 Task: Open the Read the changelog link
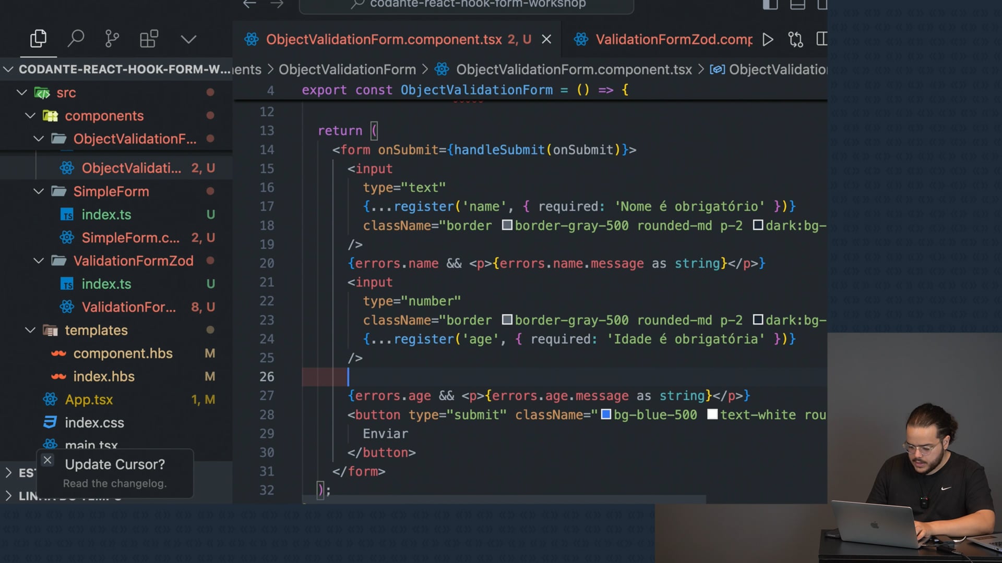coord(115,484)
